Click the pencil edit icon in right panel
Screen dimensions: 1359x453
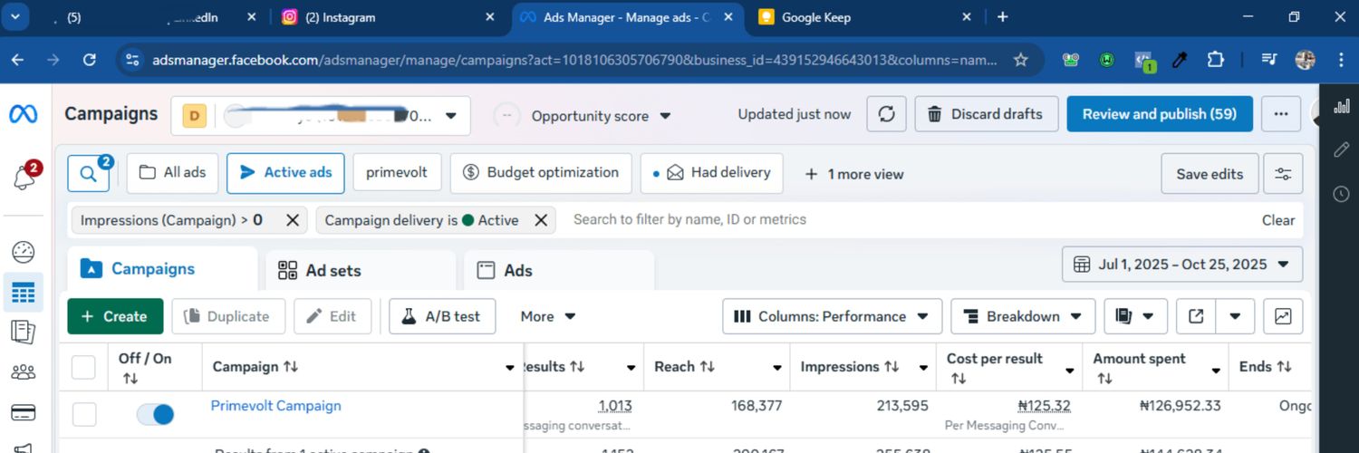pyautogui.click(x=1342, y=149)
